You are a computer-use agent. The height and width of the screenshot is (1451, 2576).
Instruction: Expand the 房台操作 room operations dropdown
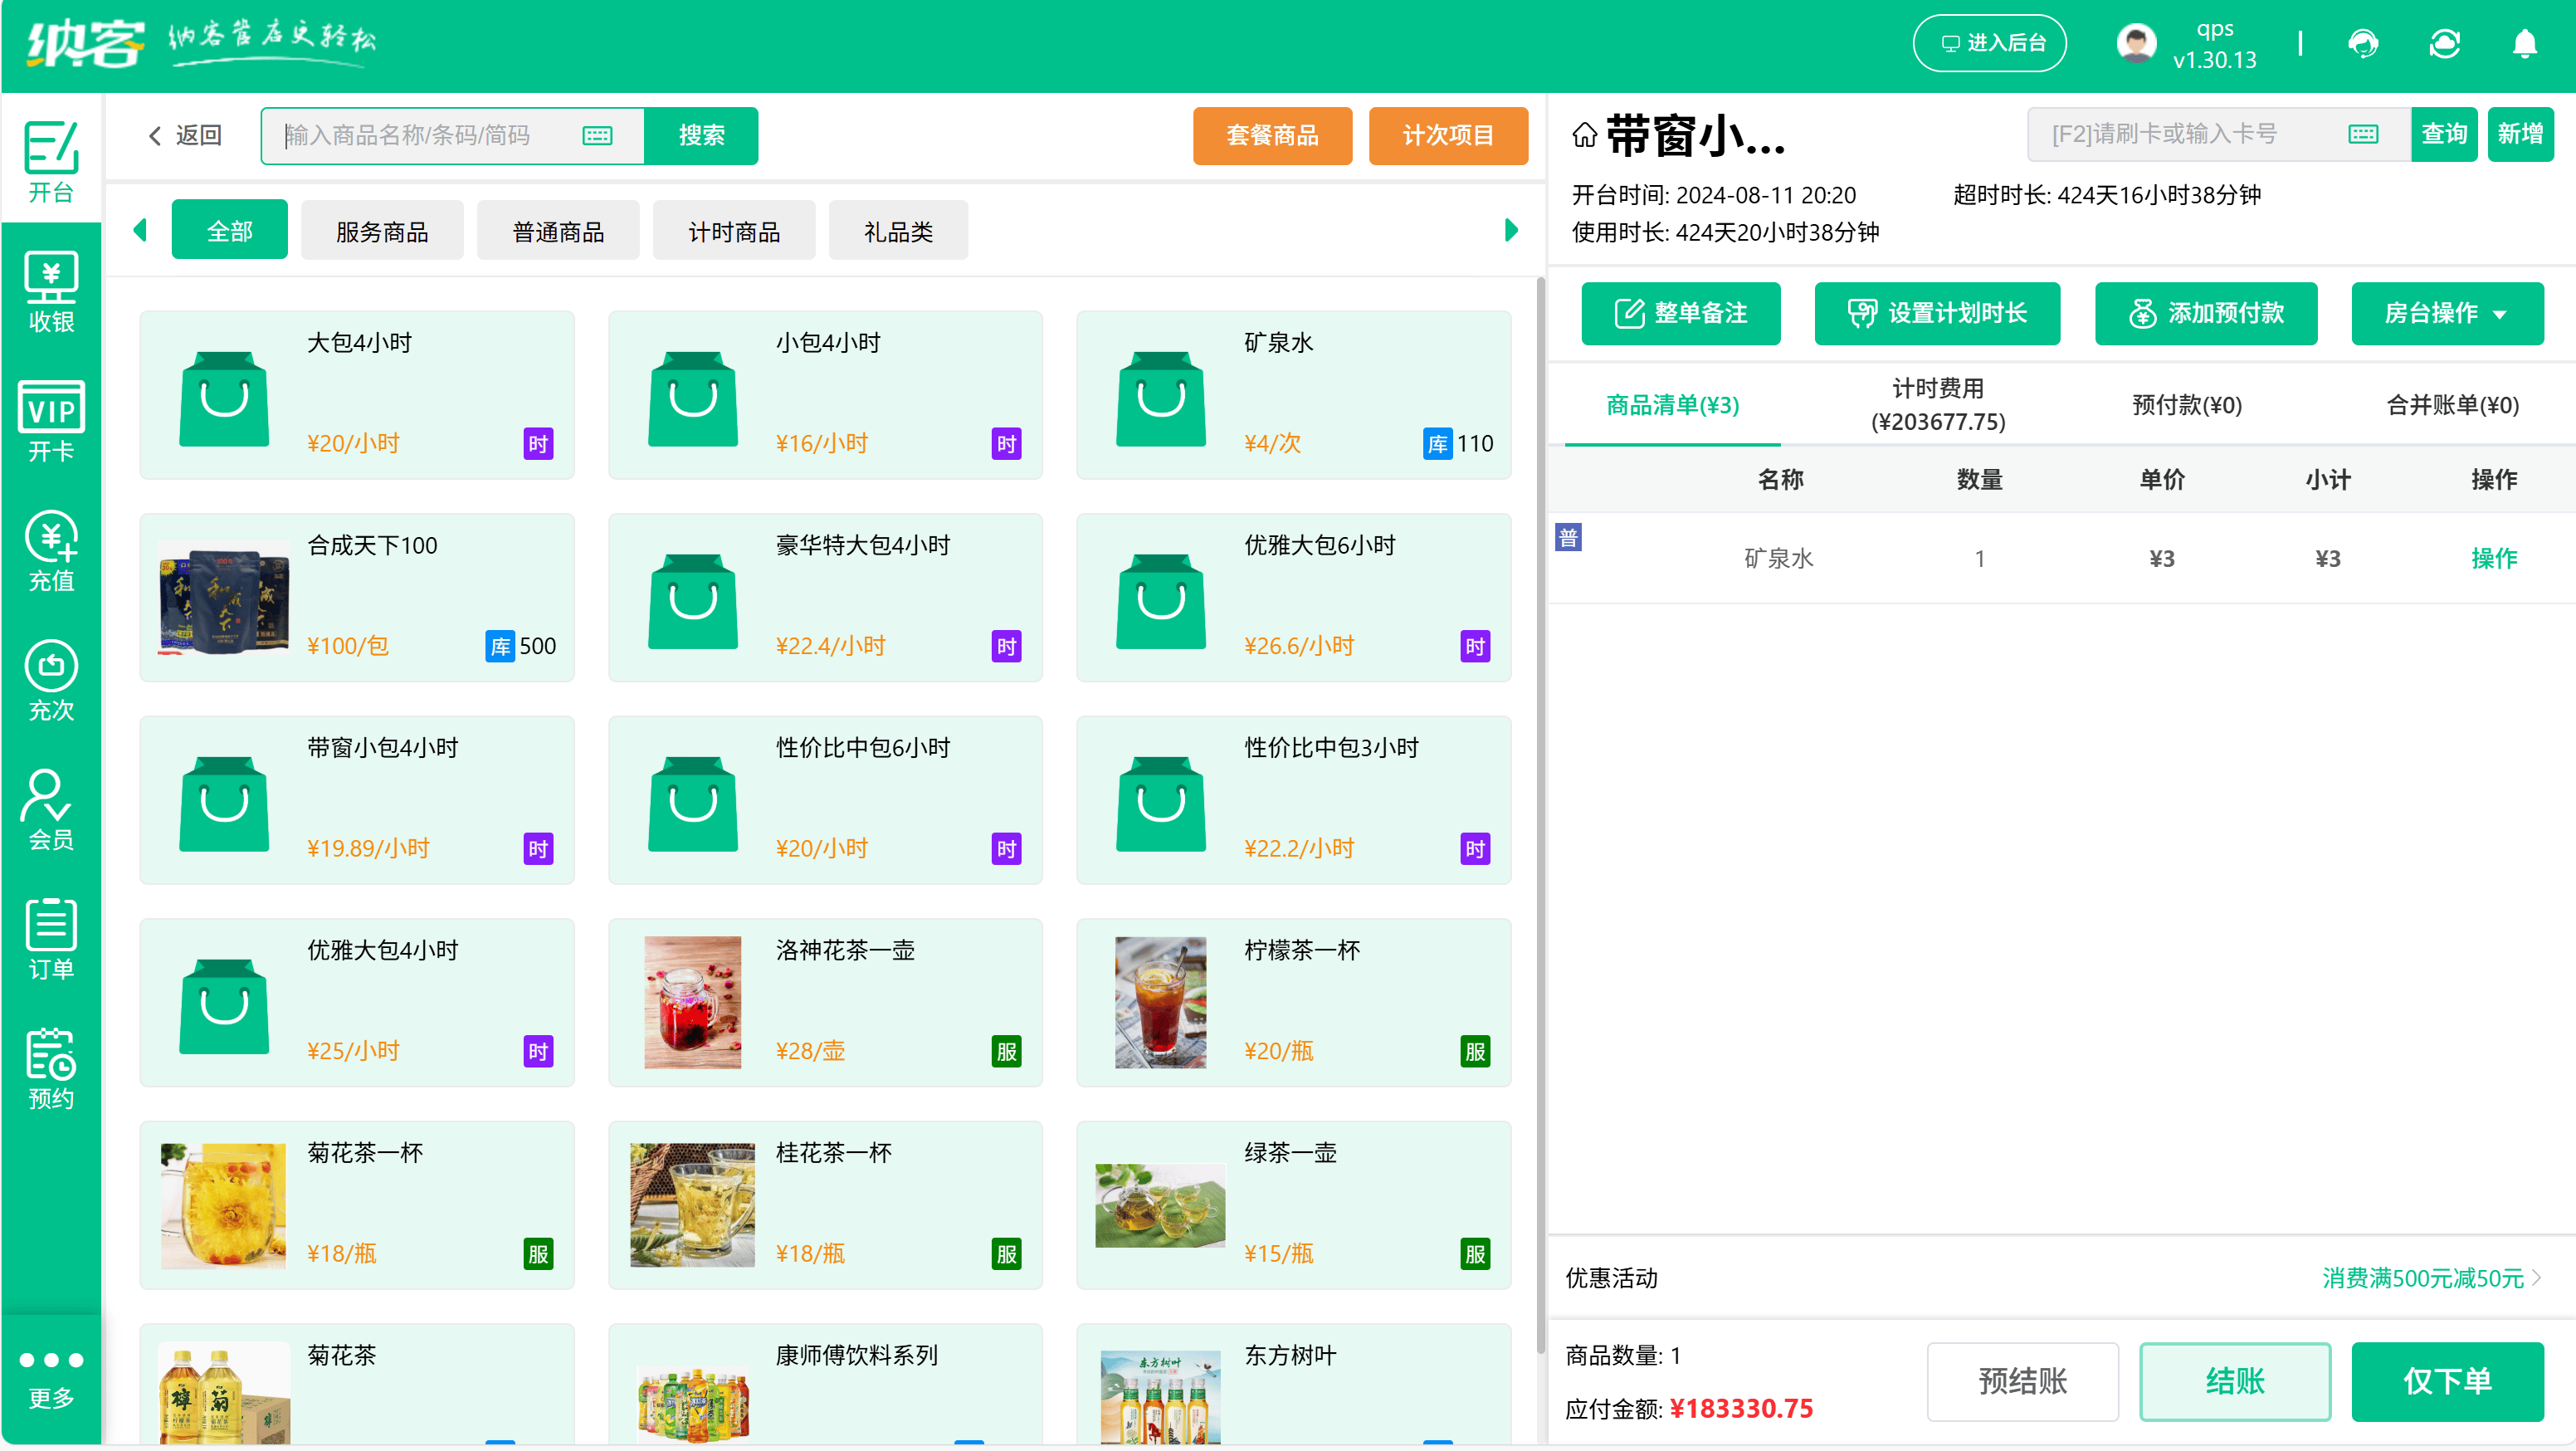2447,313
